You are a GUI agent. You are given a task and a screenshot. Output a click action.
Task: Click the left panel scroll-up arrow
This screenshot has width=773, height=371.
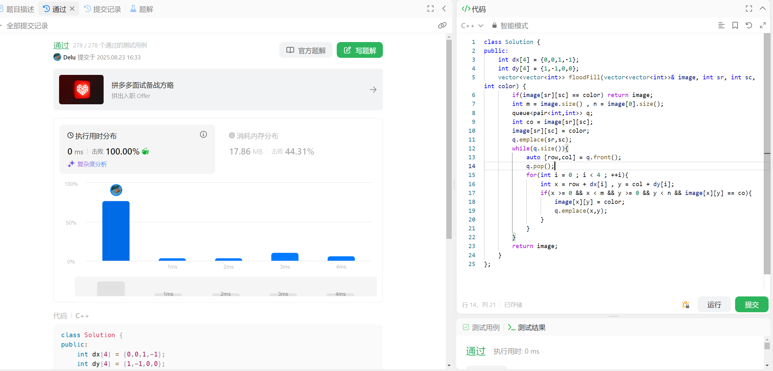click(449, 37)
